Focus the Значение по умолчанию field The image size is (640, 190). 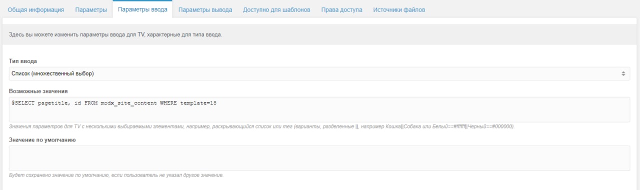319,158
